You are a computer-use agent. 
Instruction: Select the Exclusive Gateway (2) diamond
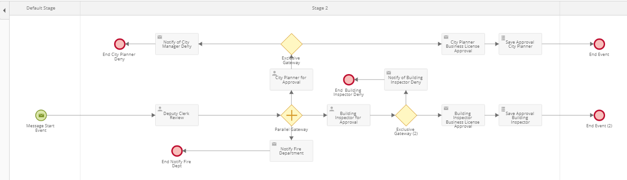[x=406, y=115]
